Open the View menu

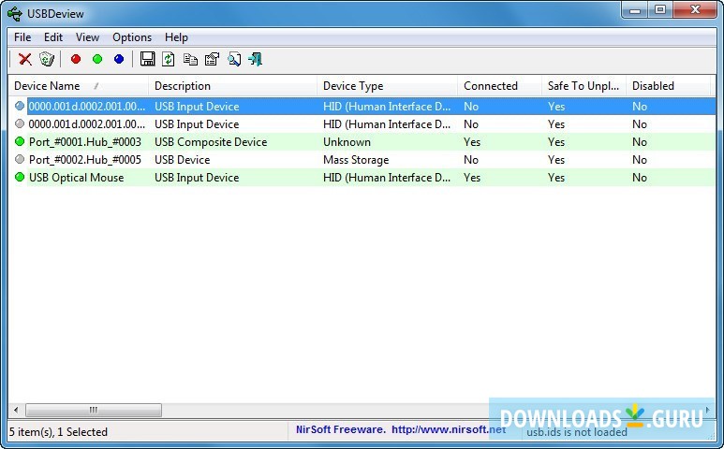point(87,37)
